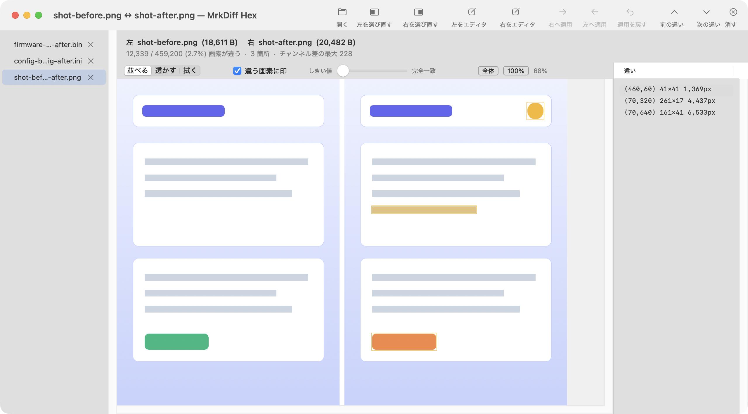
Task: Click the 適用を戻す undo icon
Action: click(630, 12)
